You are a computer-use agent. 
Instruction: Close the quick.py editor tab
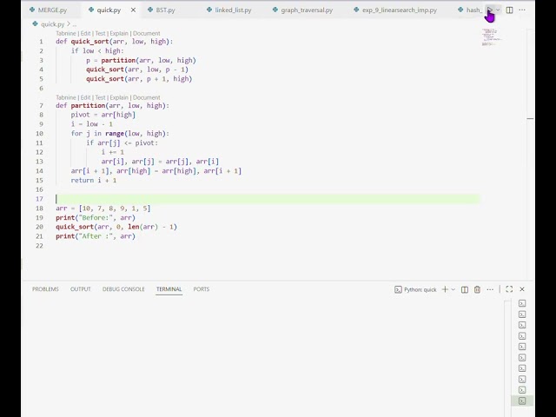pos(133,10)
